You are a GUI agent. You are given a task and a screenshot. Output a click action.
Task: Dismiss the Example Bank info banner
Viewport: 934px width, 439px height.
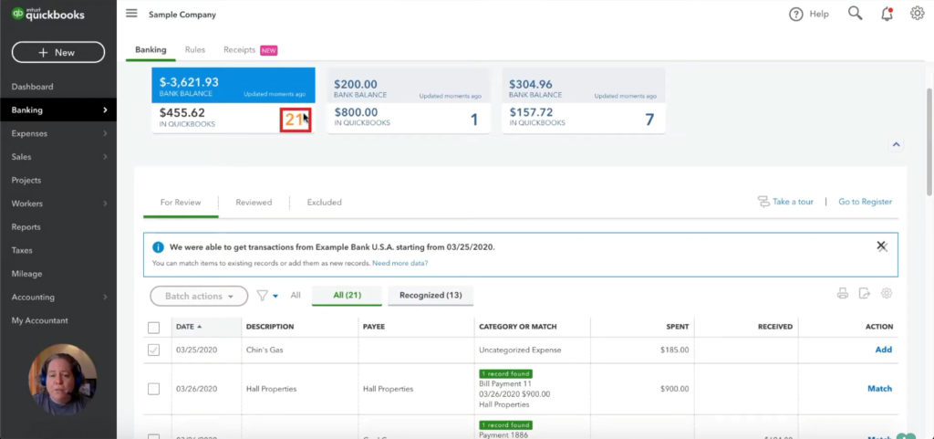881,246
